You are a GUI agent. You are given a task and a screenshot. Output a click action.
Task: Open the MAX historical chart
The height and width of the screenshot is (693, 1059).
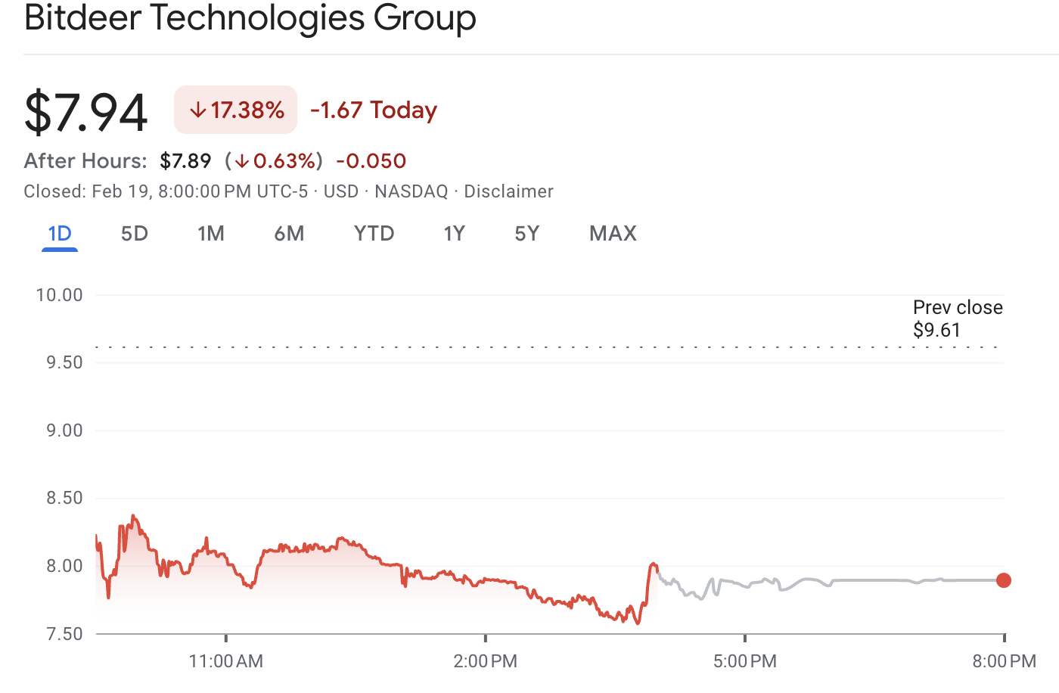tap(613, 234)
